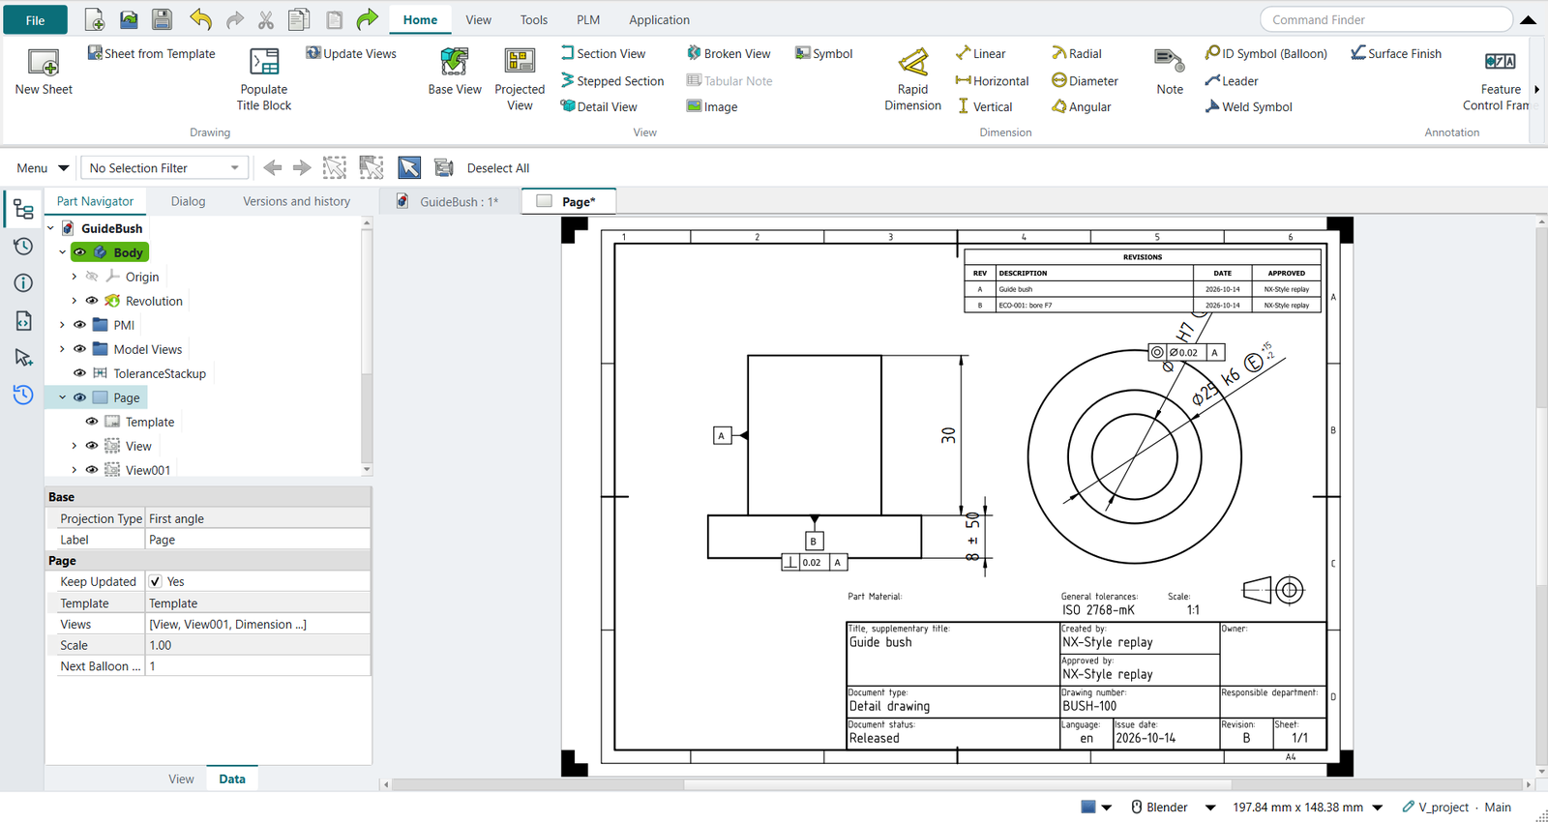
Task: Click Update Views button
Action: [351, 53]
